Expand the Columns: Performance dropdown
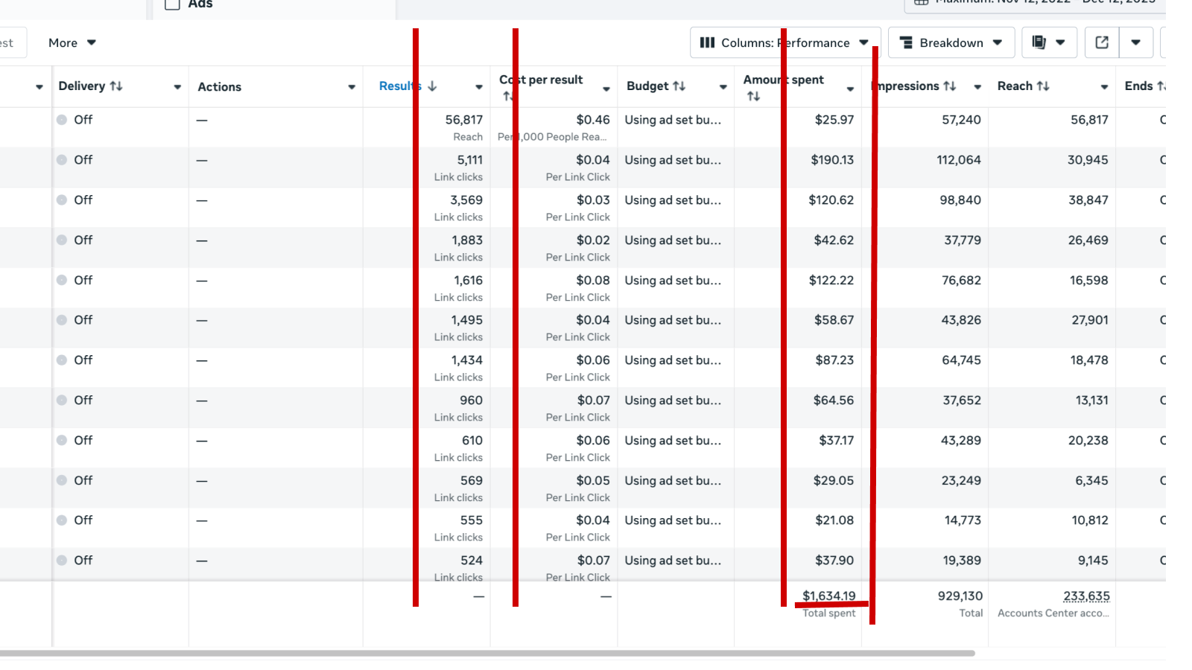Screen dimensions: 1192x670 785,42
